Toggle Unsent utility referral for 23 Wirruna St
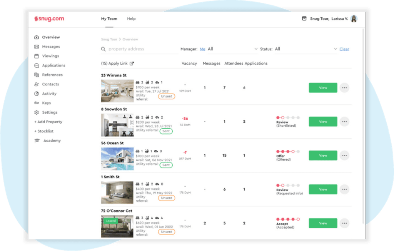This screenshot has height=251, width=394. click(167, 96)
